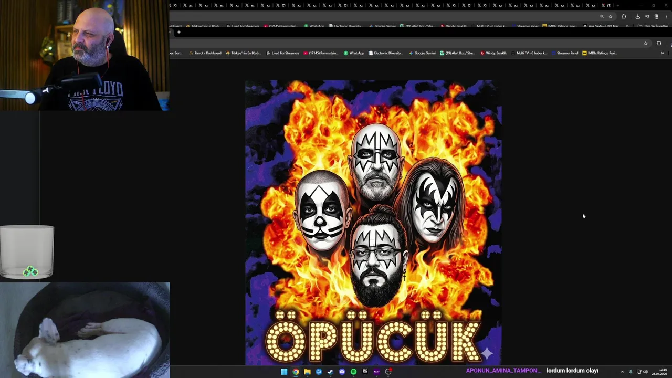Open the Downloads icon in the back window toolbar

(x=638, y=16)
